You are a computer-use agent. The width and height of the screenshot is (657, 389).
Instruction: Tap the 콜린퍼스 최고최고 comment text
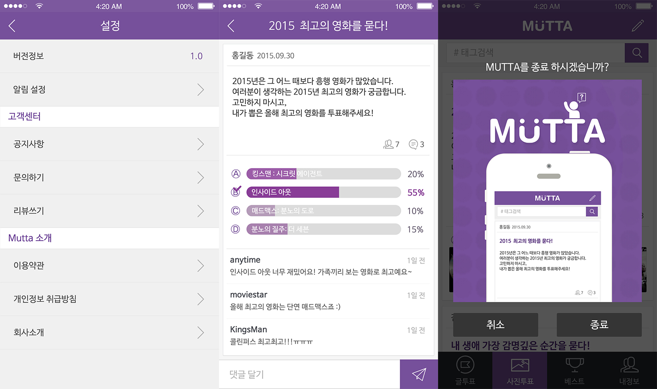tap(272, 342)
